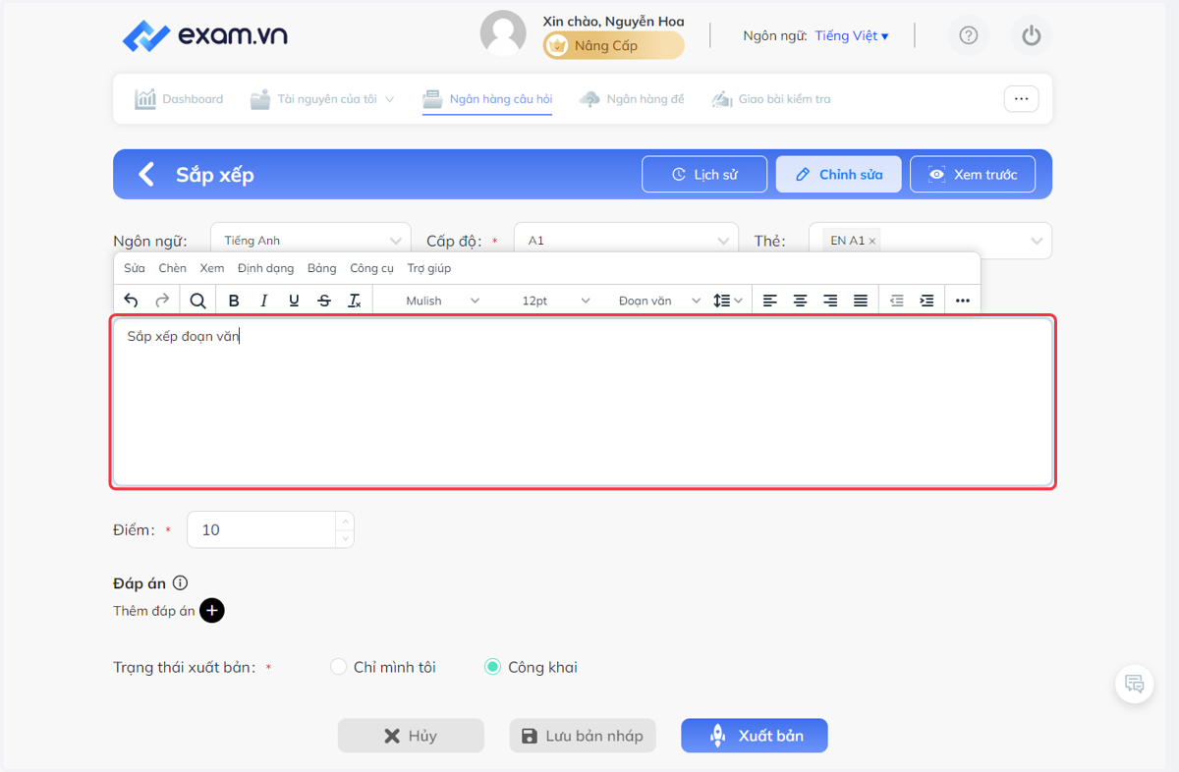Open the help question-mark icon

969,36
